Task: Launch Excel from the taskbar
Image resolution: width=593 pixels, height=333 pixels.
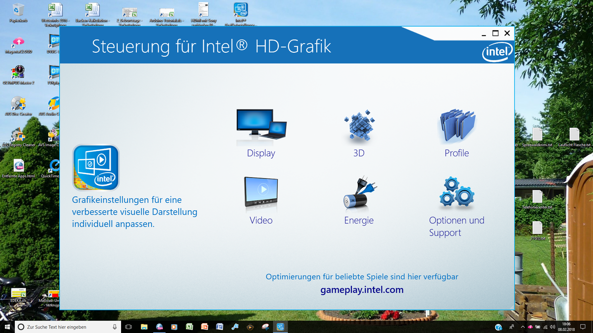Action: click(189, 327)
